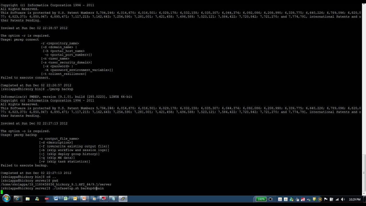
Task: Click the 'Failed to execute connect.' line
Action: [25, 78]
